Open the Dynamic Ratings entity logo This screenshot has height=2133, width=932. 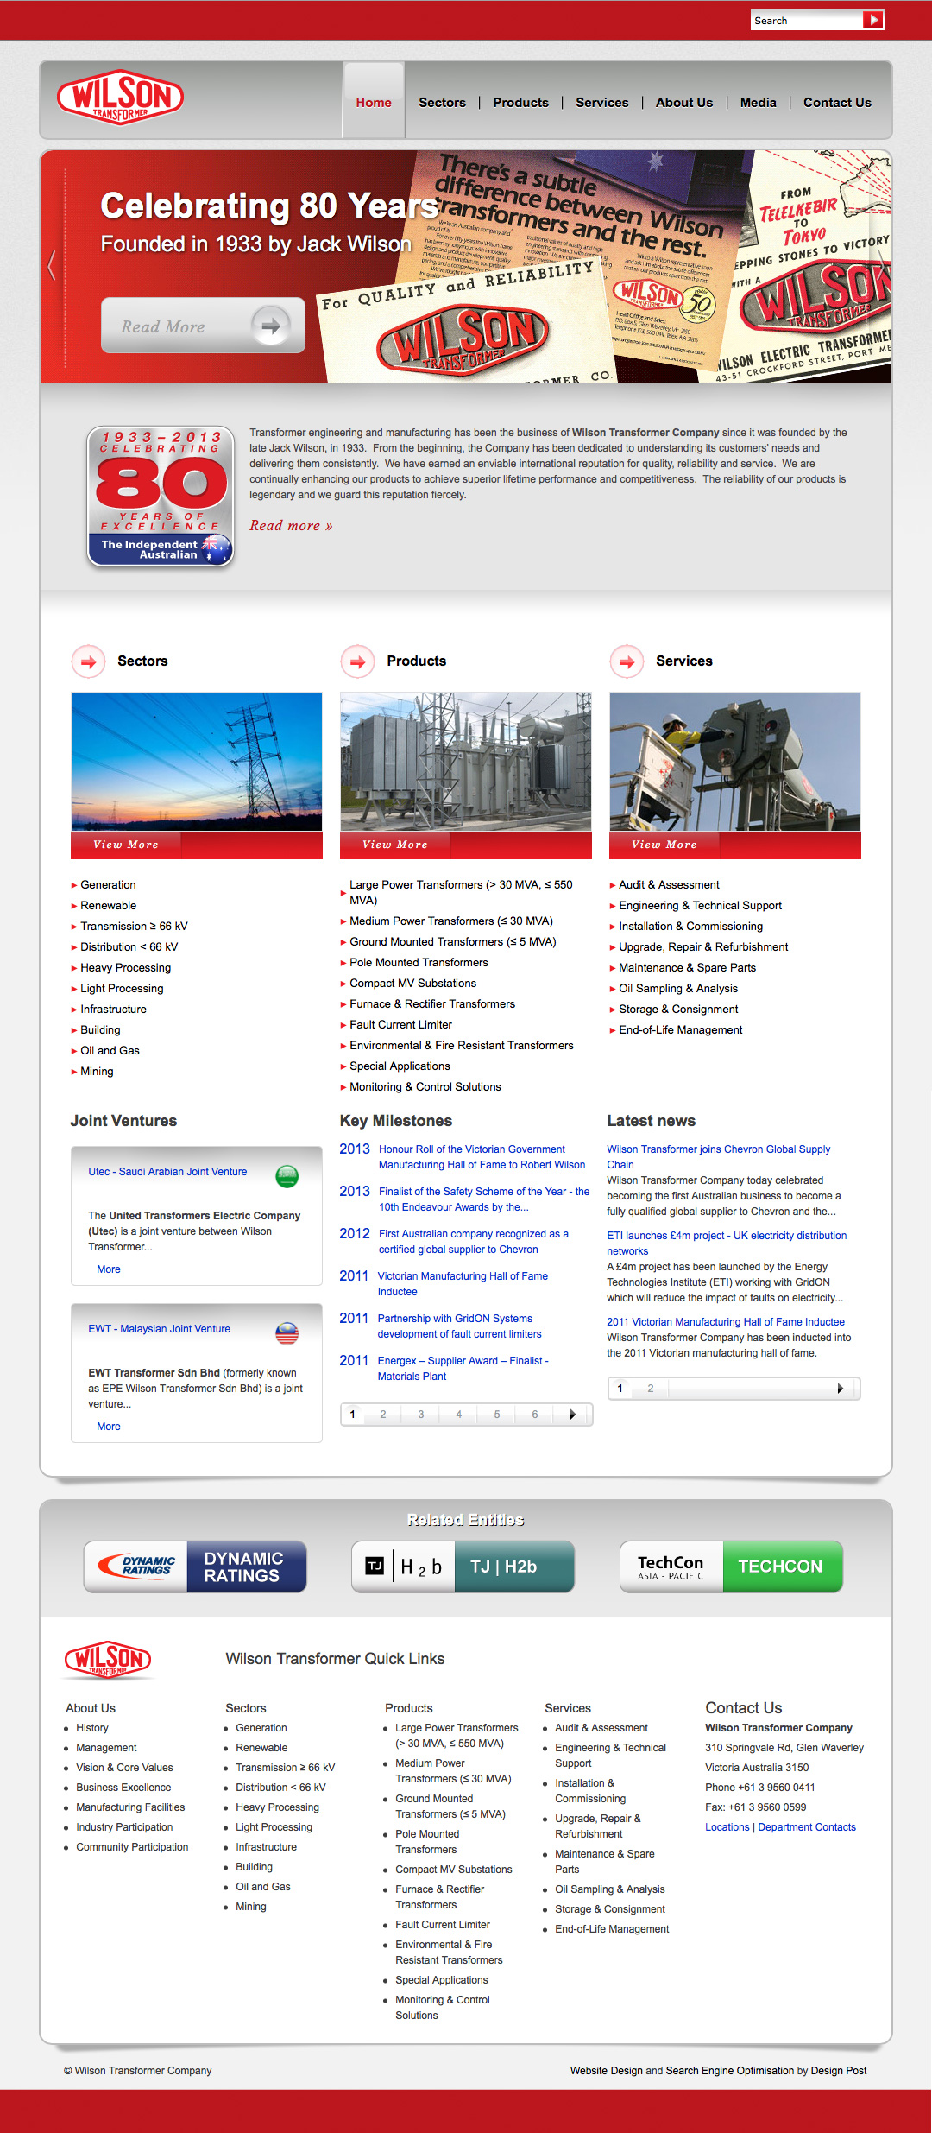[195, 1567]
